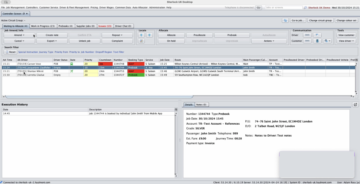Send an SMS to the customer
Viewport: 360px width, 184px height.
click(307, 41)
